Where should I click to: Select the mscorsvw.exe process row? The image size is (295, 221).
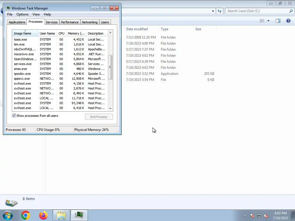click(60, 54)
